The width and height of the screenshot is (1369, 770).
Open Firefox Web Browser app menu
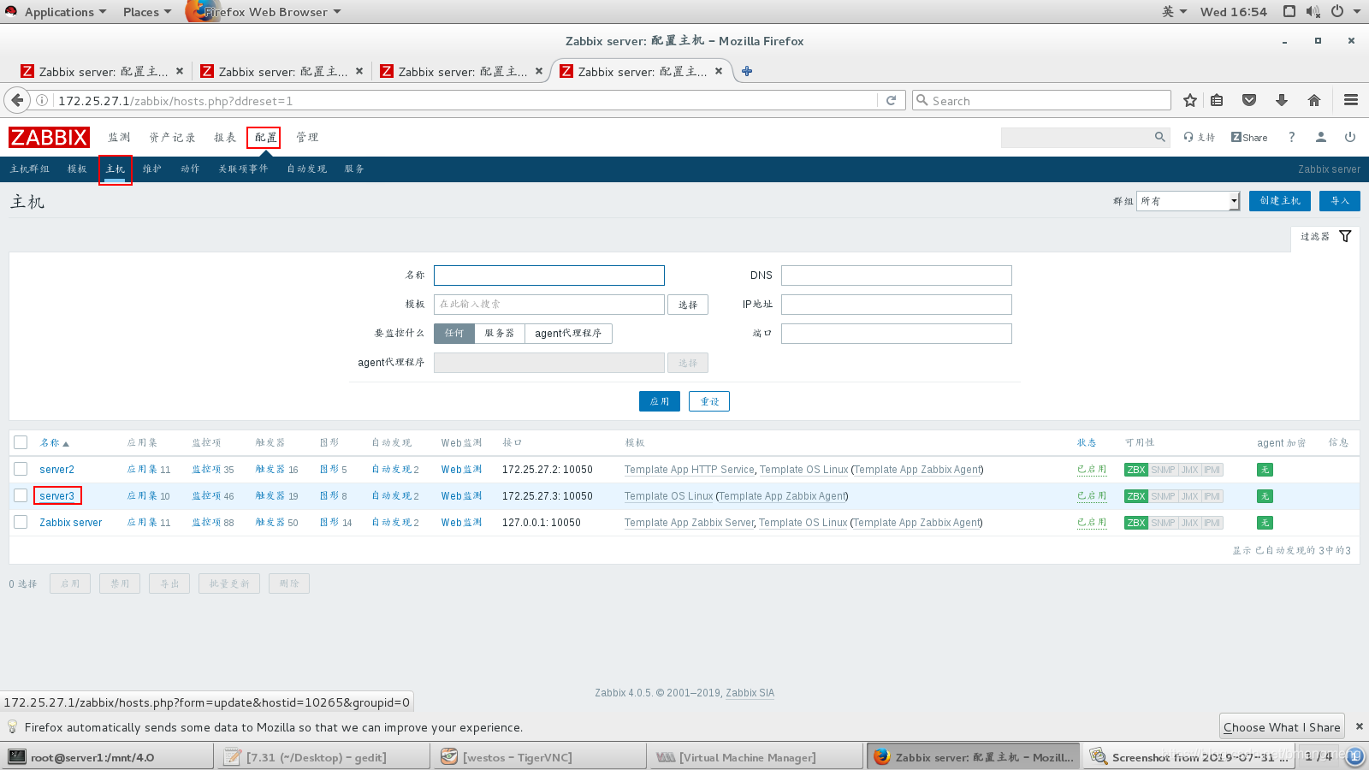coord(265,12)
